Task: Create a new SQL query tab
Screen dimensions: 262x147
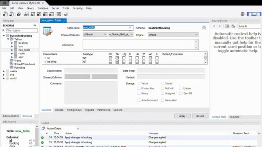Action: 5,14
